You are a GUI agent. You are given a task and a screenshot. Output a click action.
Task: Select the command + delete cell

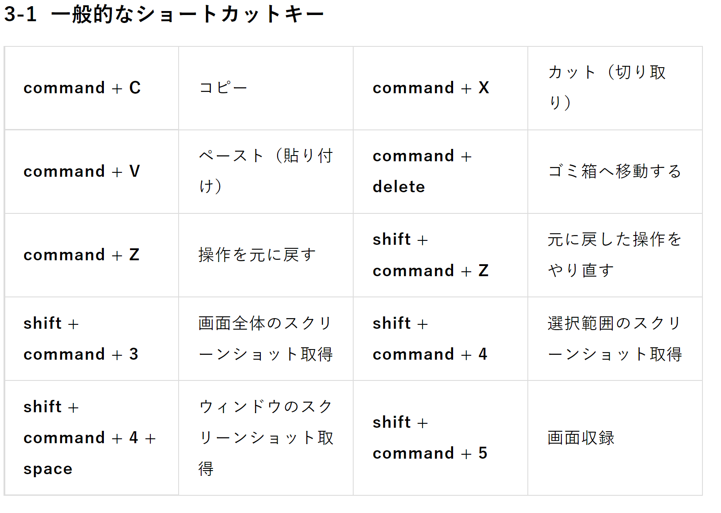(440, 171)
